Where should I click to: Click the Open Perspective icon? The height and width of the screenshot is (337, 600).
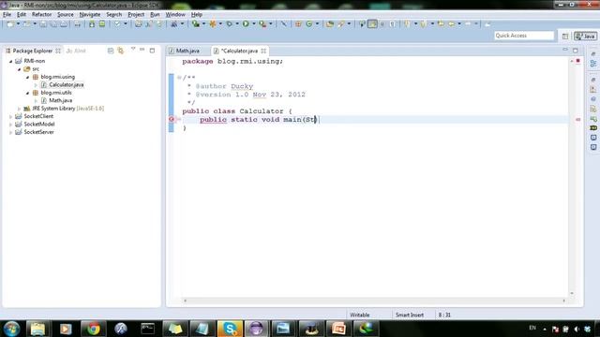tap(565, 36)
